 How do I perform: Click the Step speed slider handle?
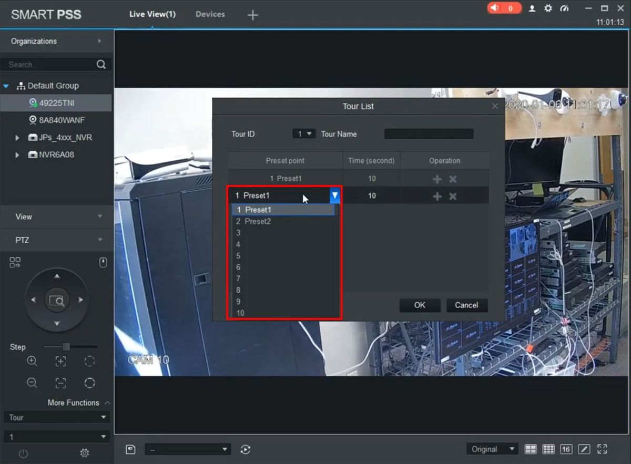pos(66,347)
